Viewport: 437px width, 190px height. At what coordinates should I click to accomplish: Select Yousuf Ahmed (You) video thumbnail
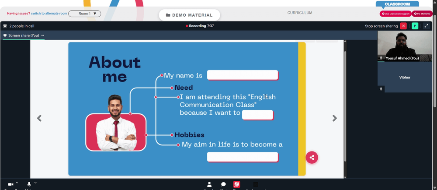pyautogui.click(x=405, y=46)
